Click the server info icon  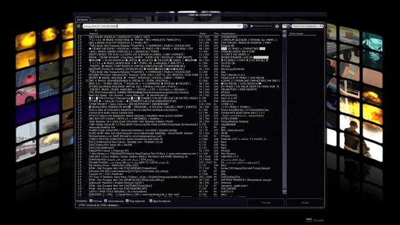[277, 26]
